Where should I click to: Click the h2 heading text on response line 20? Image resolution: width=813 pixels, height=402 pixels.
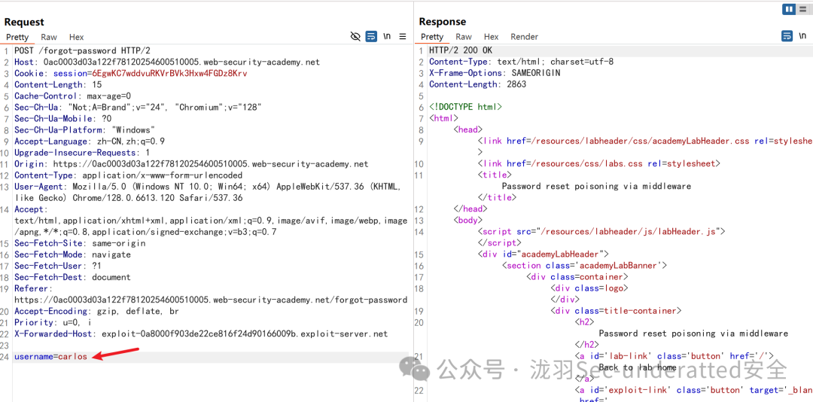(x=693, y=333)
